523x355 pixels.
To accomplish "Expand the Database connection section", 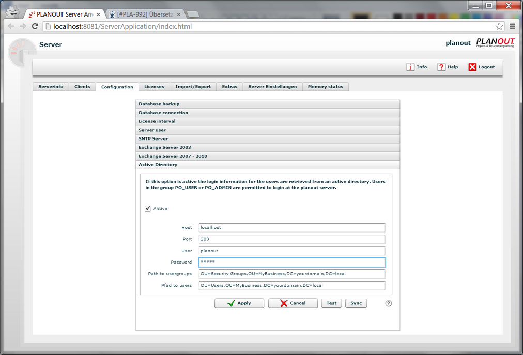I will coord(268,113).
